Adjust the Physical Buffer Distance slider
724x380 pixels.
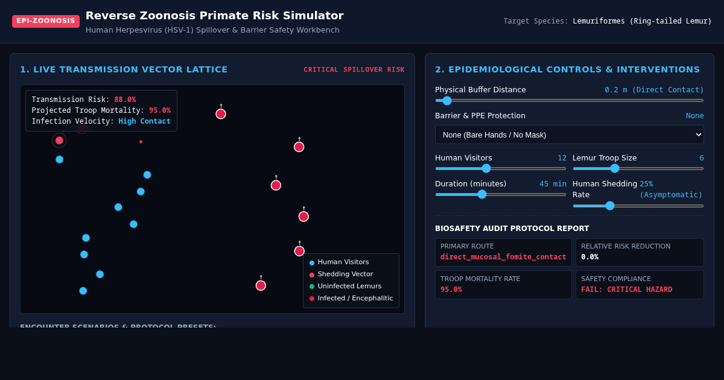(x=570, y=101)
